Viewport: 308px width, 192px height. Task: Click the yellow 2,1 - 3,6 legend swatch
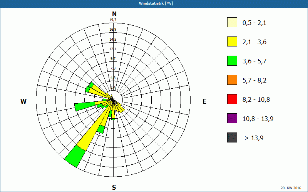pos(232,41)
